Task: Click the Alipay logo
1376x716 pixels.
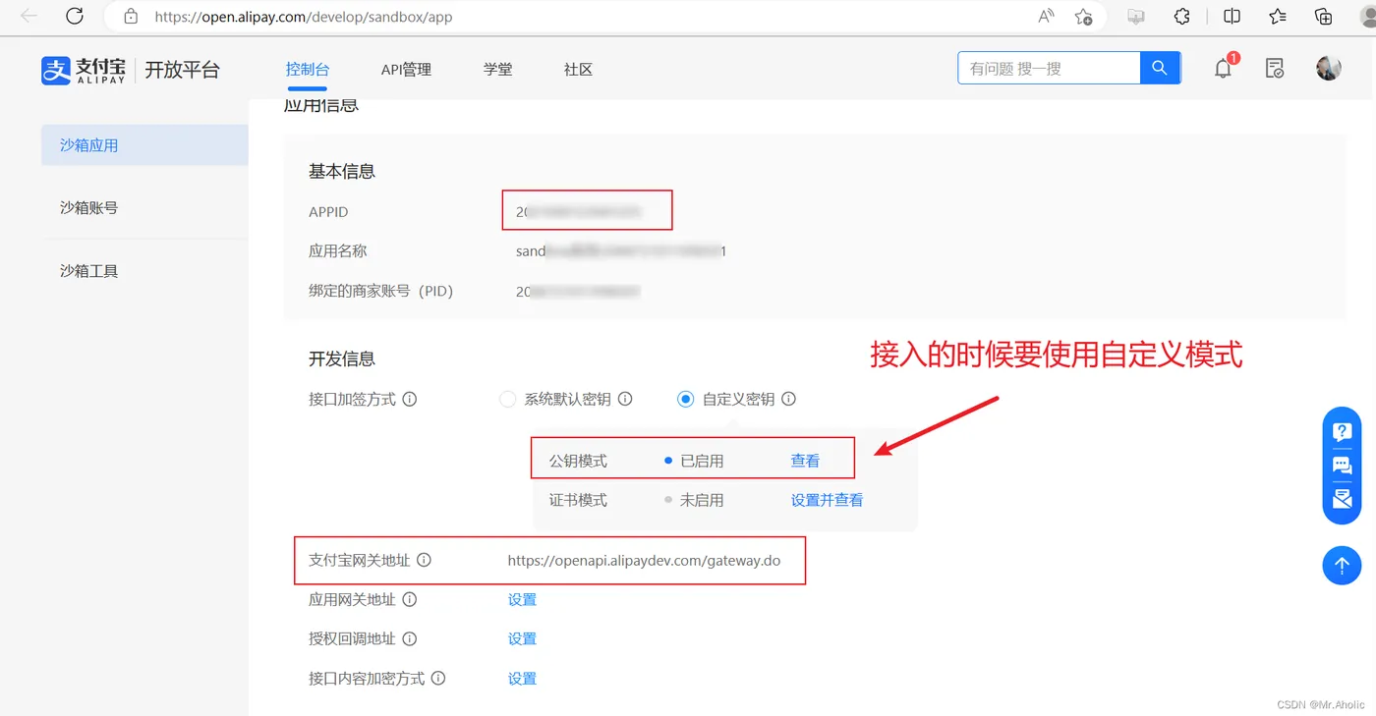Action: click(84, 70)
